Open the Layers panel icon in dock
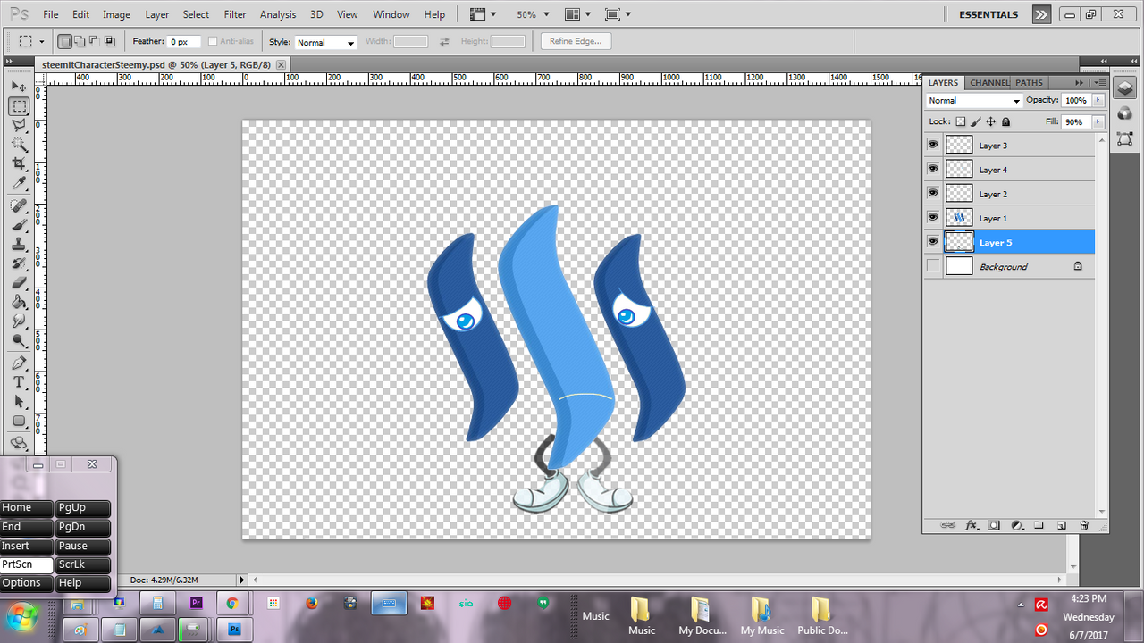The width and height of the screenshot is (1144, 643). pos(1125,88)
